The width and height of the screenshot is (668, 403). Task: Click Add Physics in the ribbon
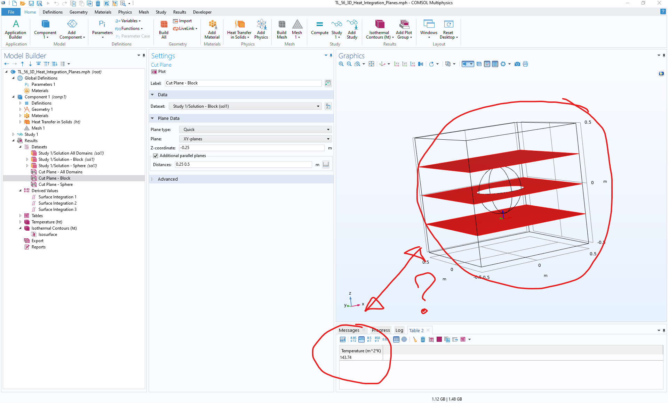(x=261, y=29)
